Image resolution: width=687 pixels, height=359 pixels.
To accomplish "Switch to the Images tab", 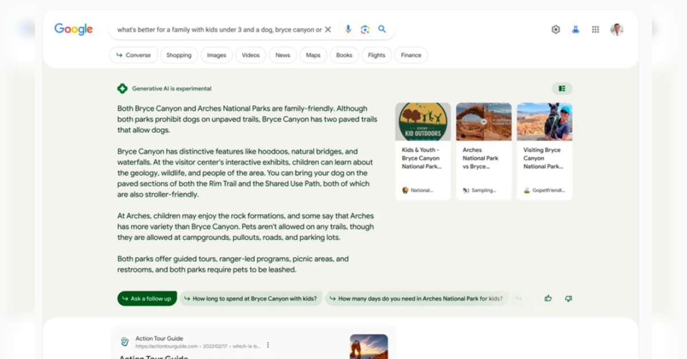I will pyautogui.click(x=216, y=56).
